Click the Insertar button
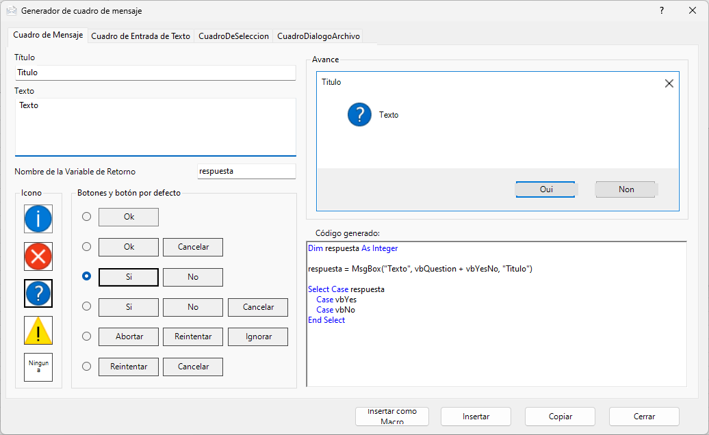Image resolution: width=709 pixels, height=435 pixels. coord(476,417)
